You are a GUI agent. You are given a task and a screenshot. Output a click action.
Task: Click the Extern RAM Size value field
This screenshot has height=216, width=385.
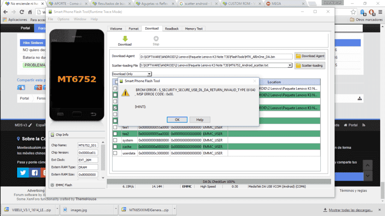(x=88, y=175)
